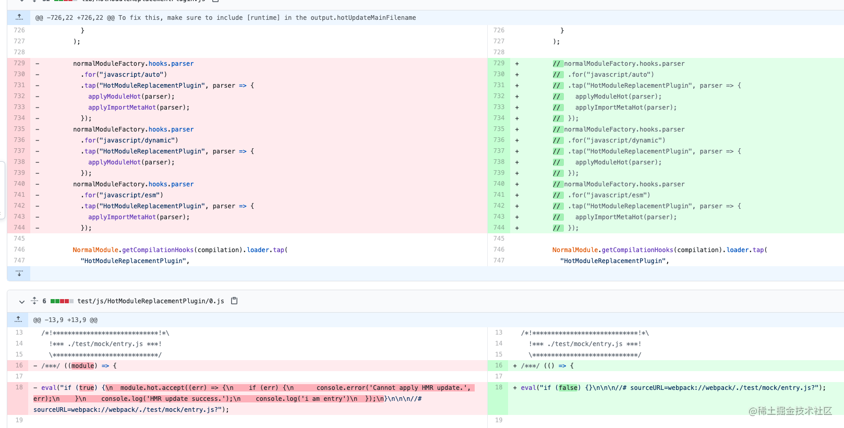Click removed line '/***/ ((module) => {'
The image size is (844, 428).
pyautogui.click(x=79, y=366)
